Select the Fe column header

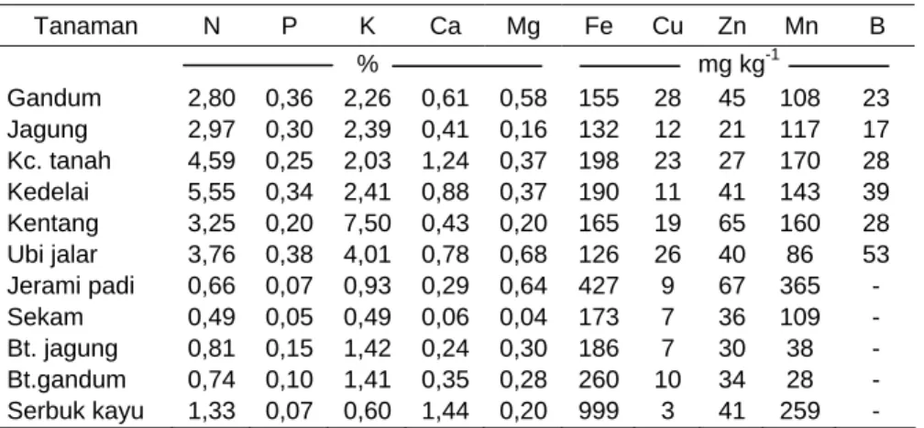[599, 27]
